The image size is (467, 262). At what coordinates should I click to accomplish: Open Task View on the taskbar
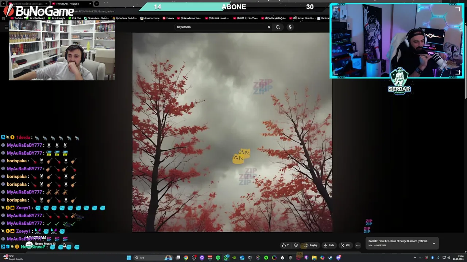click(x=178, y=258)
